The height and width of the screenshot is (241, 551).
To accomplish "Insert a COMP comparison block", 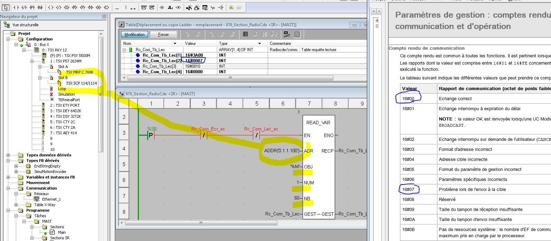I will coord(152,7).
